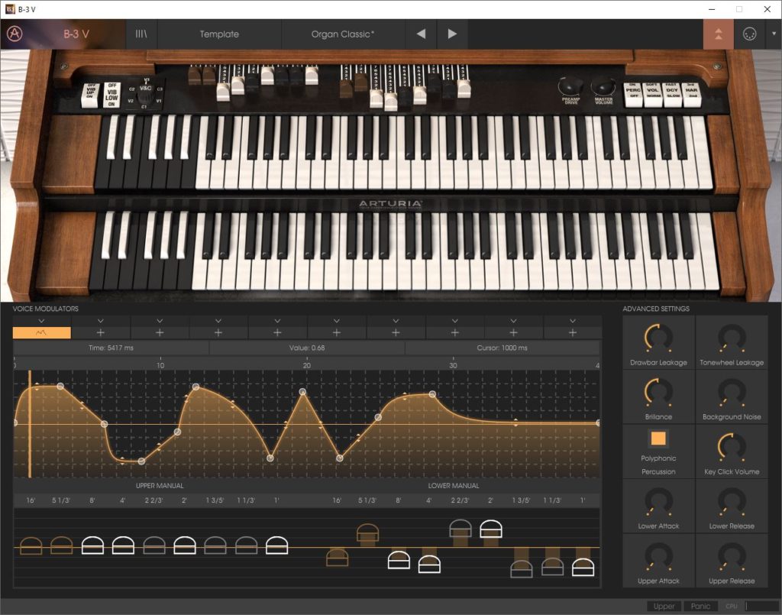Add modulator in the third slot
Screen dimensions: 782x615
(160, 332)
